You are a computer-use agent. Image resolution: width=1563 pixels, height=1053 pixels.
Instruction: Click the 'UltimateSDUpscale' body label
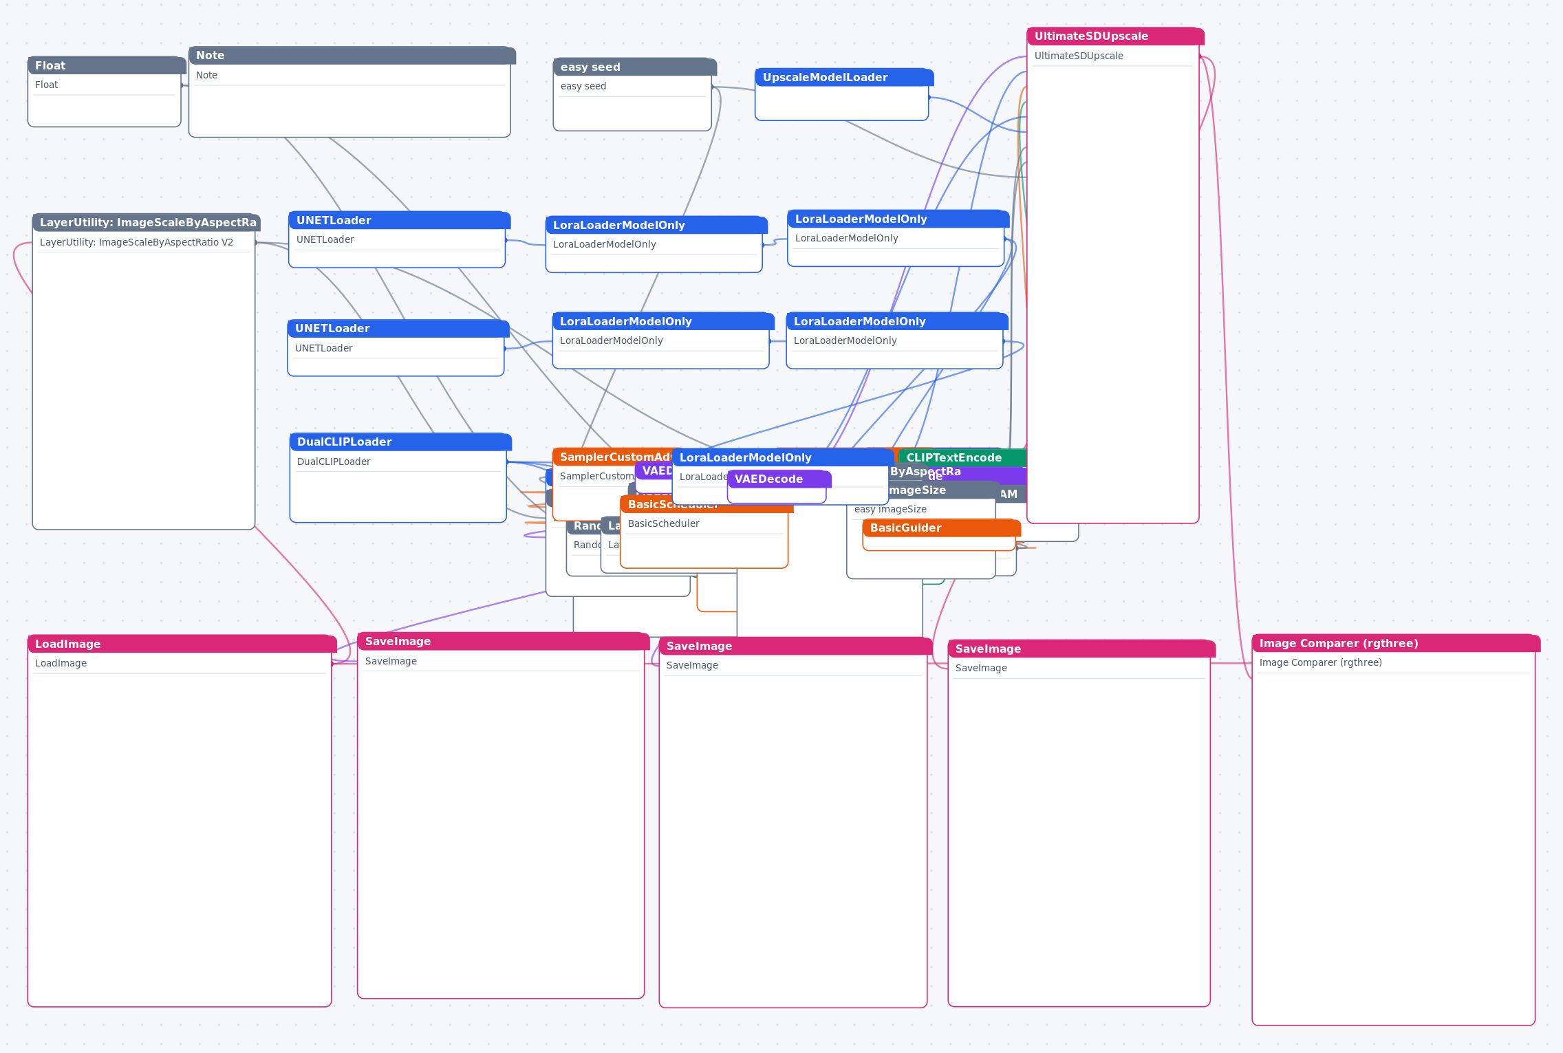tap(1079, 56)
